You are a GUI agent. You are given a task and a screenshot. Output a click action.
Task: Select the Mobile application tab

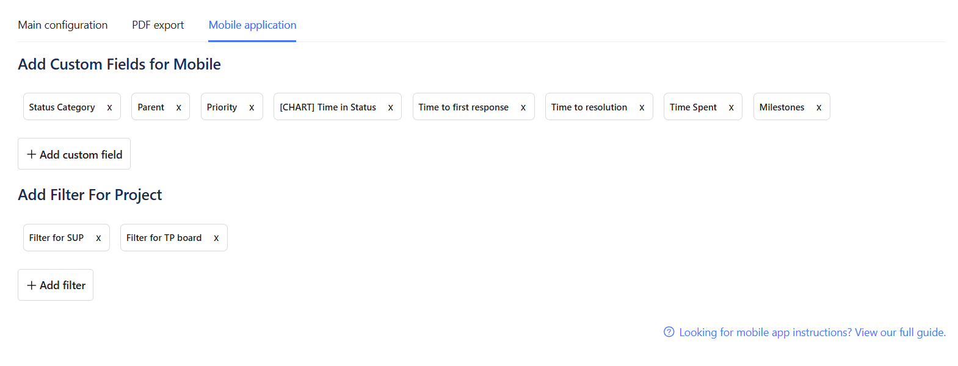click(x=252, y=25)
